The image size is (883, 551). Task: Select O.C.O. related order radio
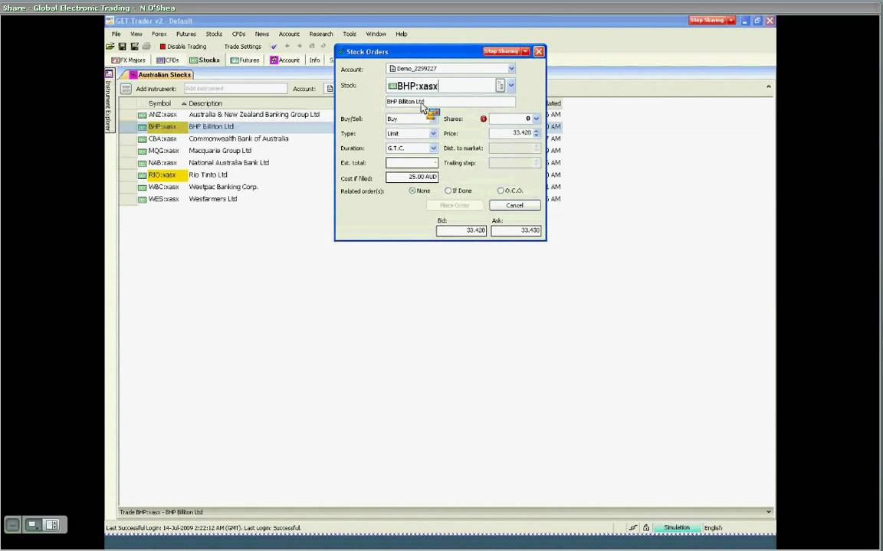point(500,191)
